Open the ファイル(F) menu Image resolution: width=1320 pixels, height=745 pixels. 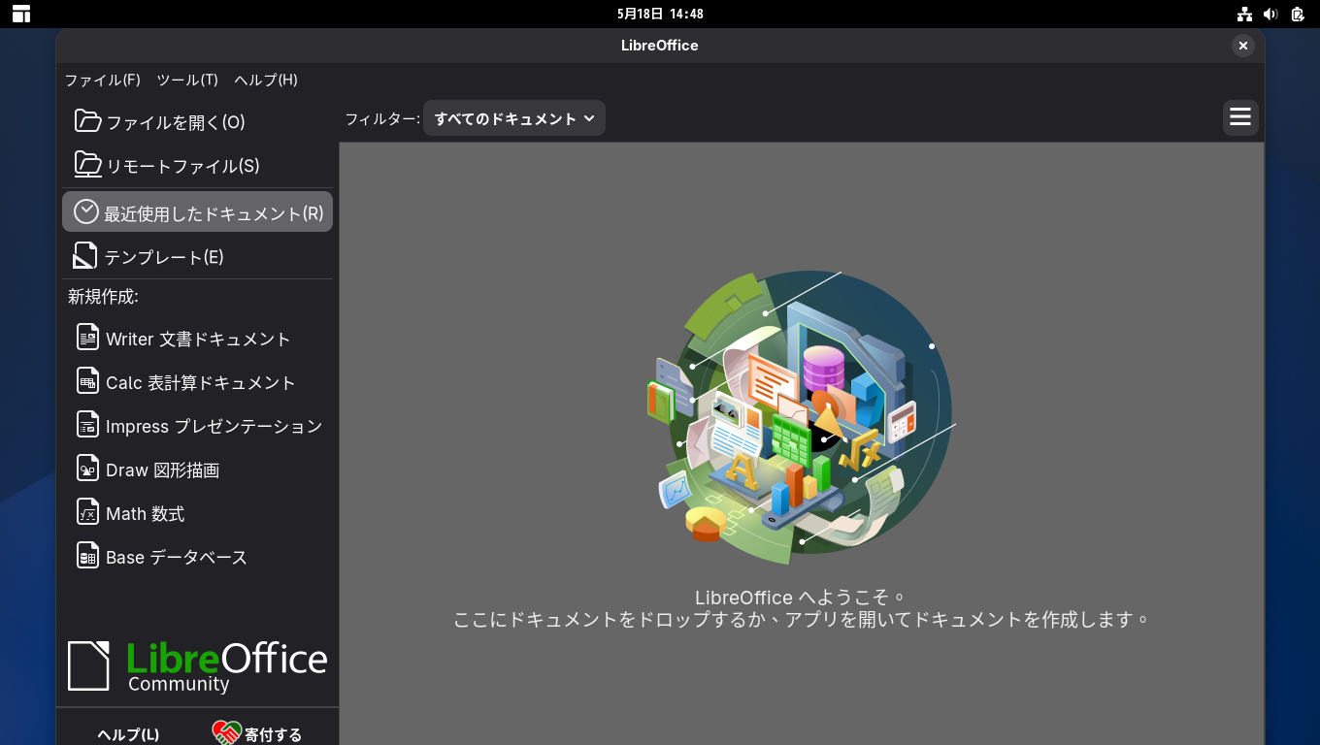click(x=103, y=80)
